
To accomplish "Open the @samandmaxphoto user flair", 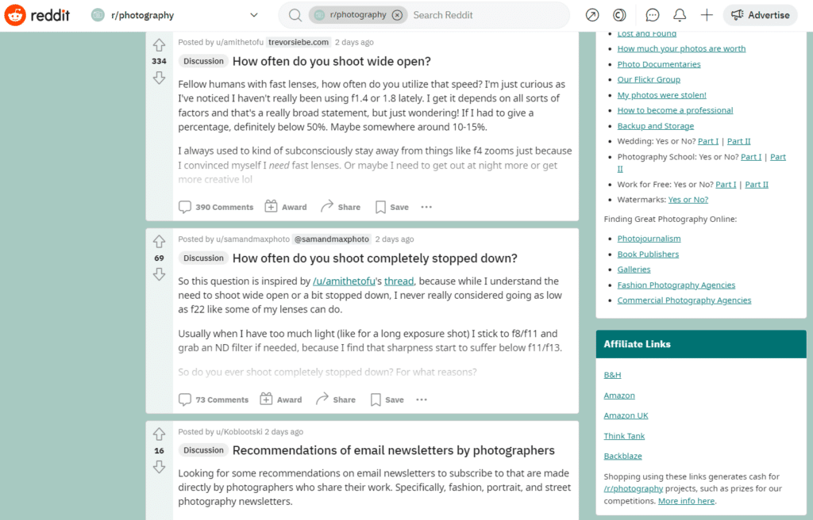I will tap(332, 239).
